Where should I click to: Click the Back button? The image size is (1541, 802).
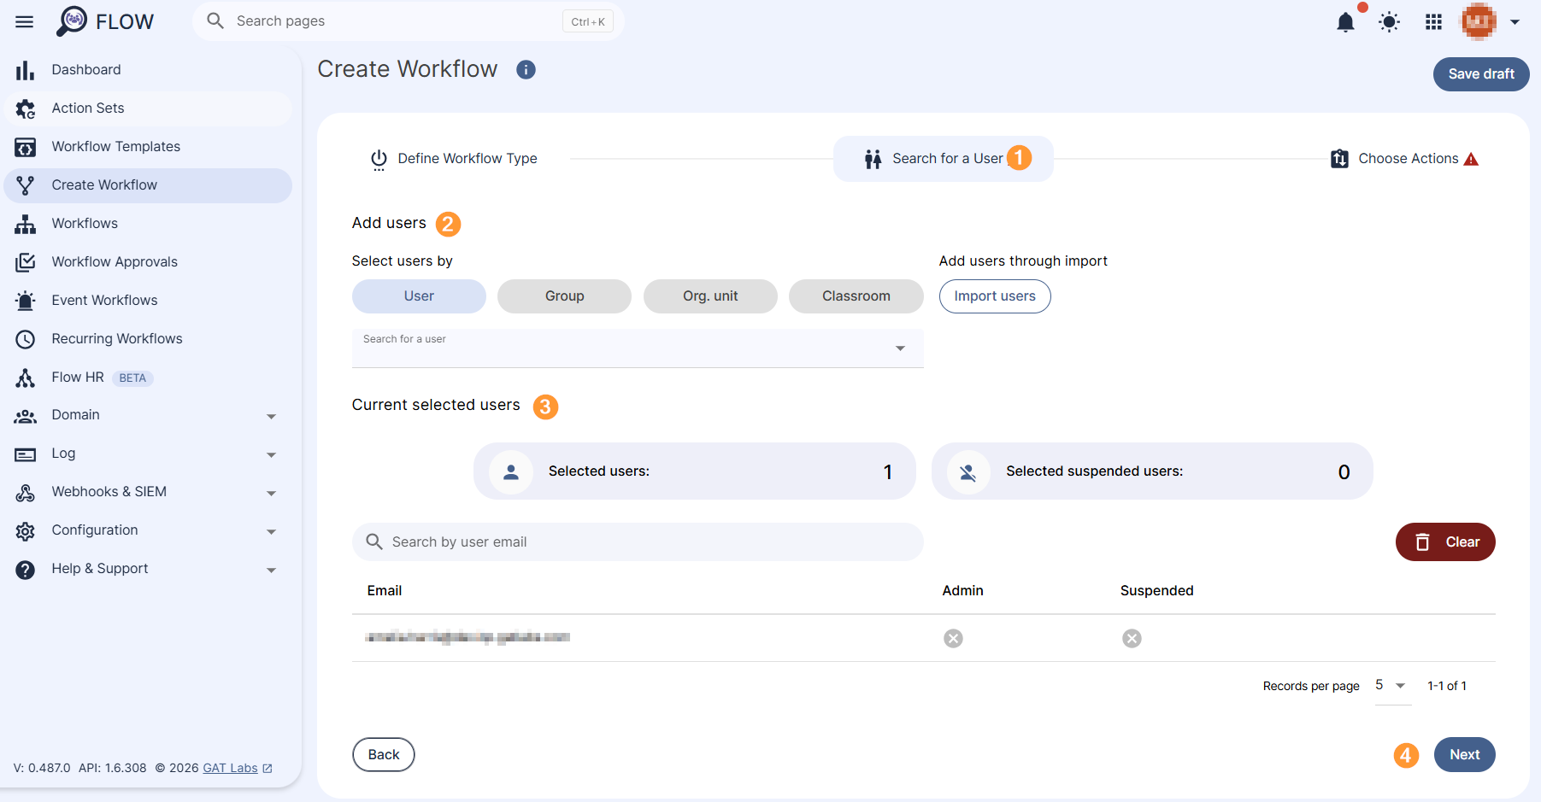pos(384,755)
